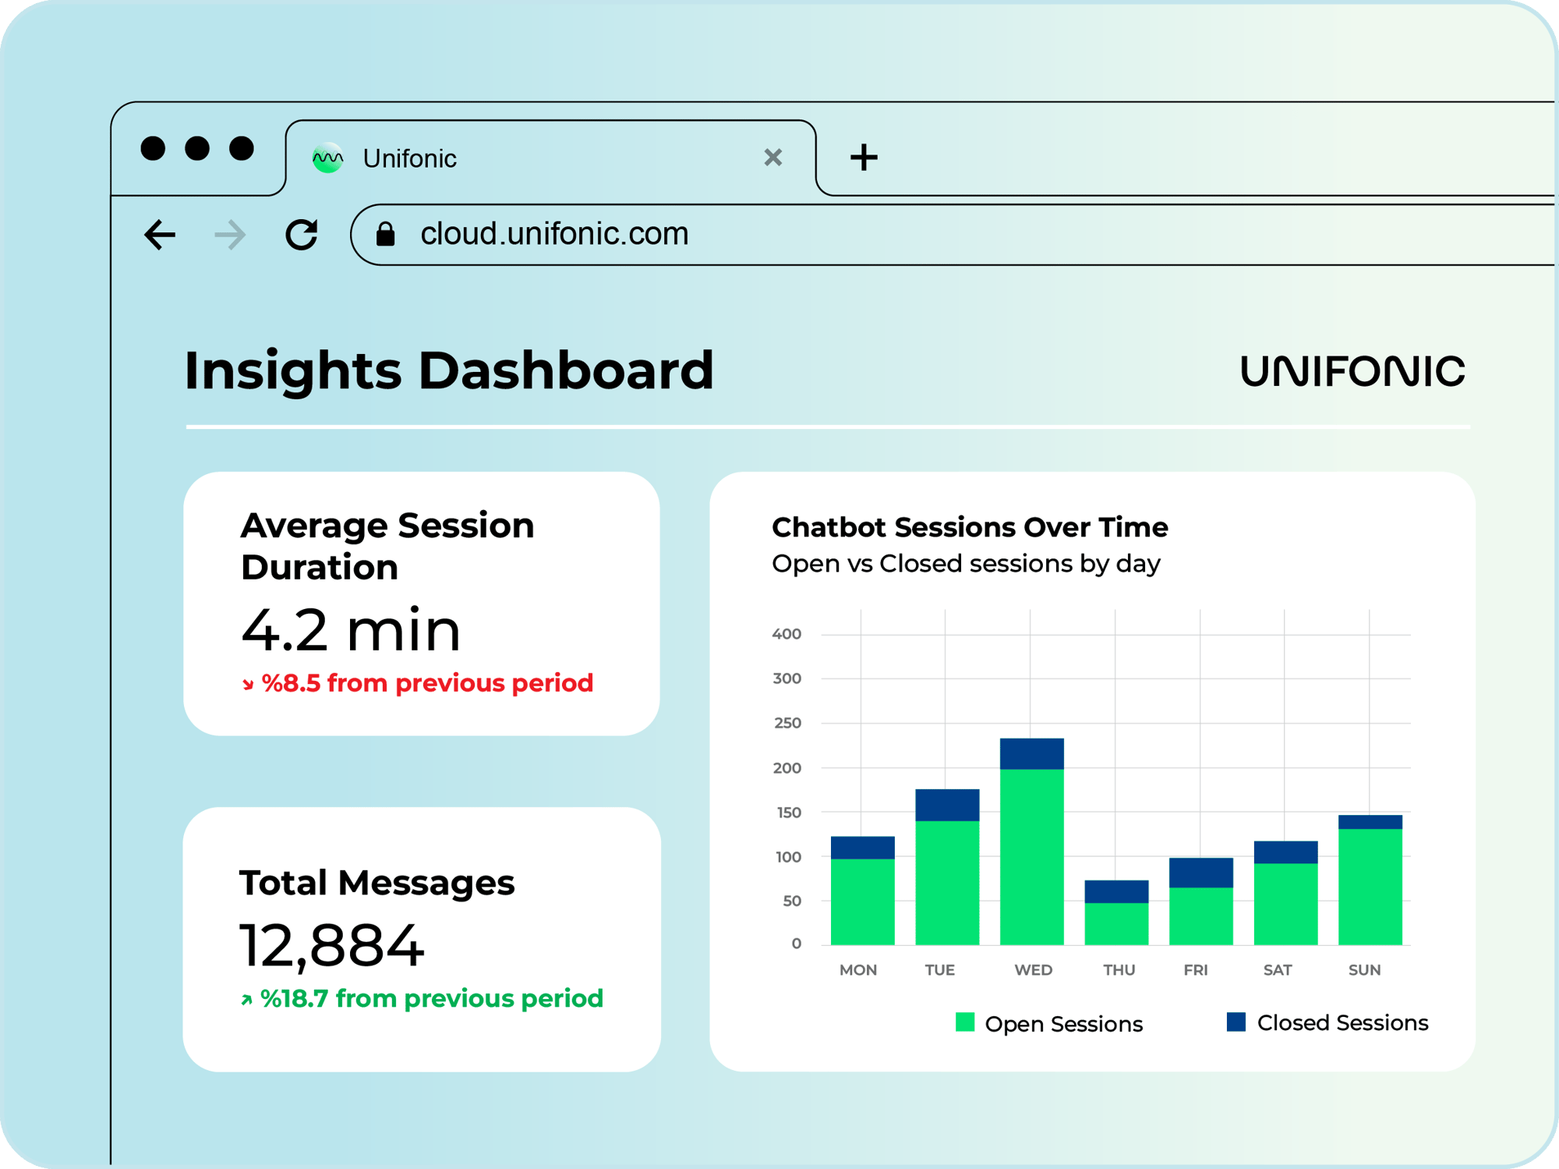Click the 400 y-axis label
Image resolution: width=1559 pixels, height=1169 pixels.
tap(787, 634)
